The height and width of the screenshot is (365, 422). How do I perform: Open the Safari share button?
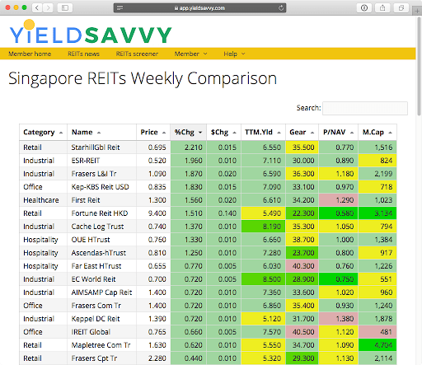pos(382,7)
